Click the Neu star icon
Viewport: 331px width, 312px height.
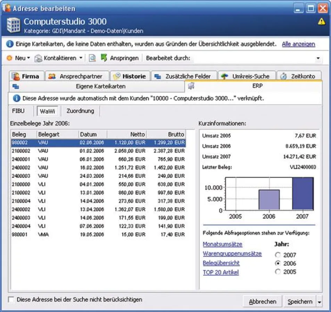click(9, 58)
